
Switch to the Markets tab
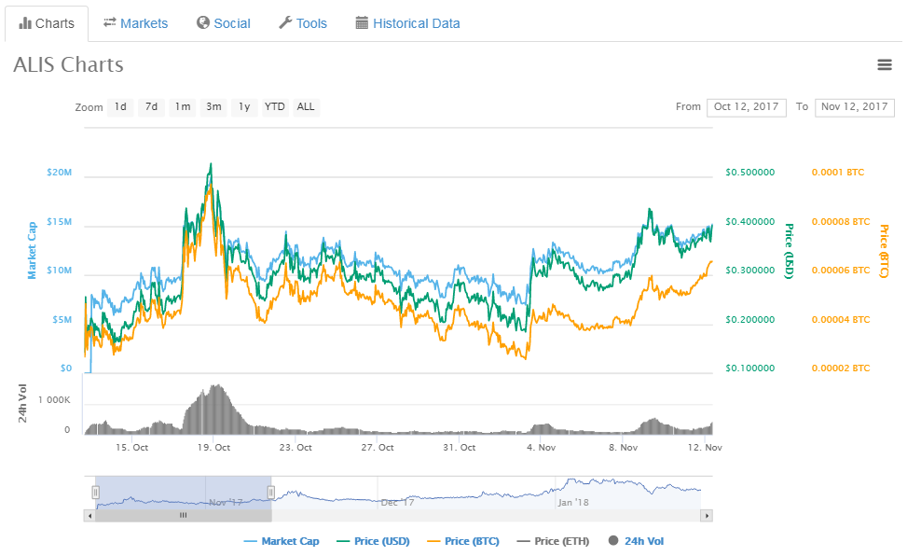(x=136, y=23)
